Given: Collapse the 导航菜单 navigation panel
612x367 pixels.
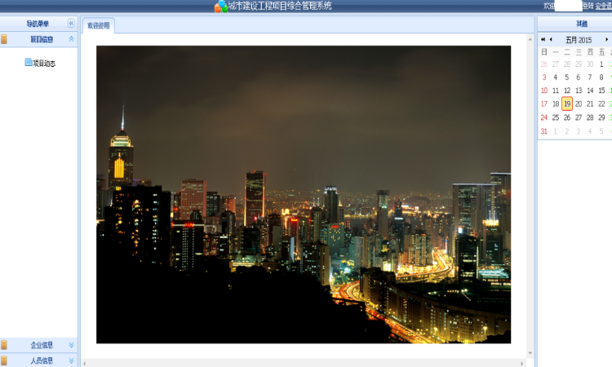Looking at the screenshot, I should [71, 24].
